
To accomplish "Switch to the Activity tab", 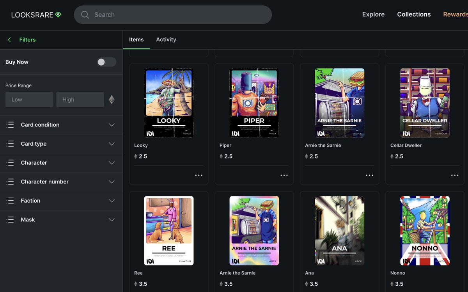I will (x=166, y=39).
